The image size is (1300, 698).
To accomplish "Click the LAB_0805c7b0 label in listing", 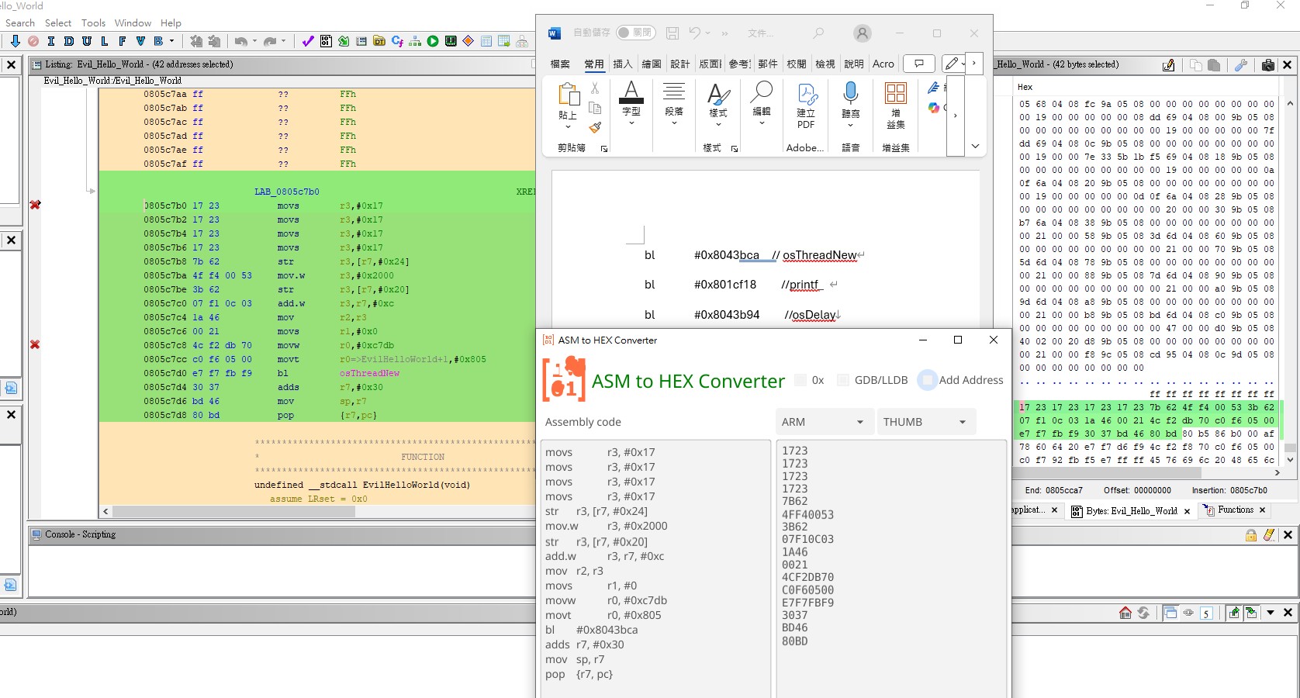I will pyautogui.click(x=287, y=192).
